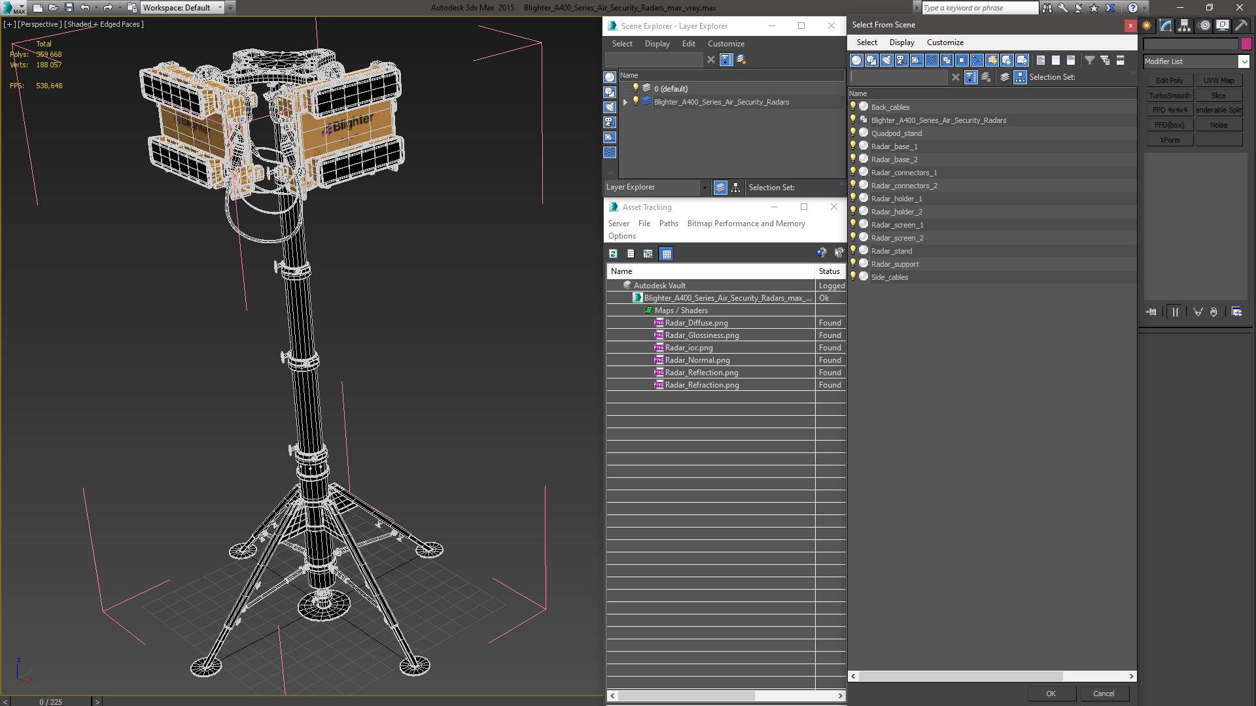
Task: Click keyword search field in title bar
Action: 979,8
